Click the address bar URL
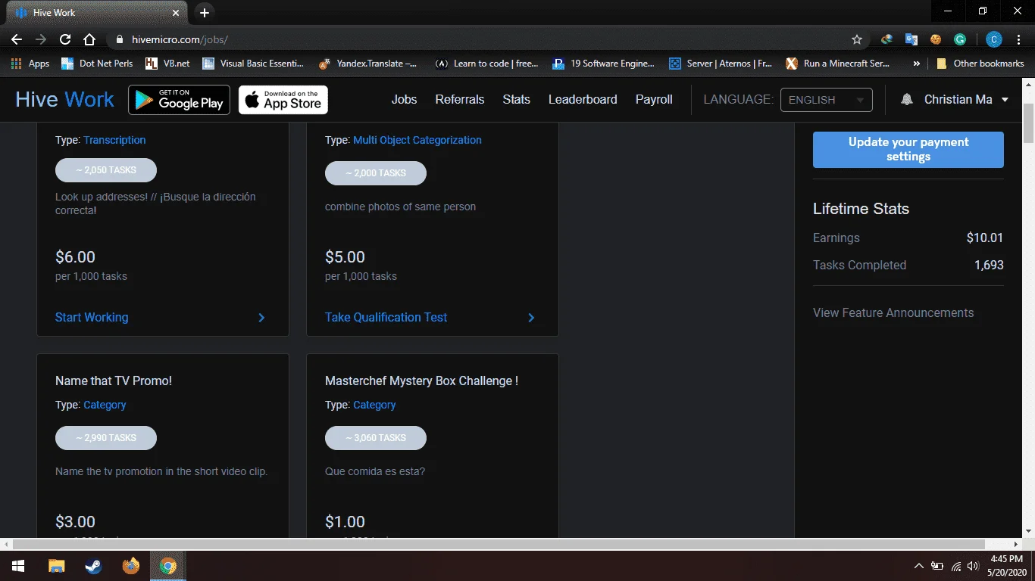The width and height of the screenshot is (1035, 581). point(180,39)
